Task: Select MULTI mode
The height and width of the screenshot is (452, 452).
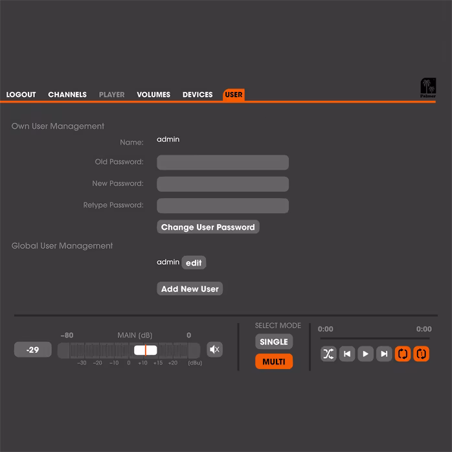Action: click(x=274, y=361)
